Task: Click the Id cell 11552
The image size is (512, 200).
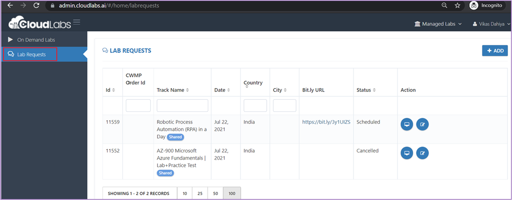Action: (113, 151)
